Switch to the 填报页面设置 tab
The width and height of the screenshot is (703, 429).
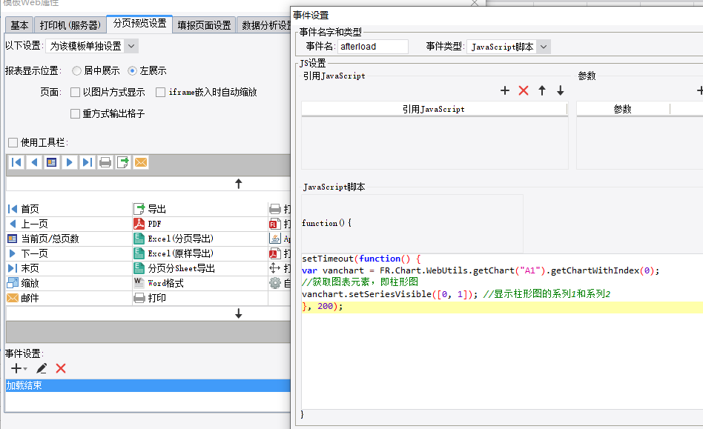click(204, 25)
